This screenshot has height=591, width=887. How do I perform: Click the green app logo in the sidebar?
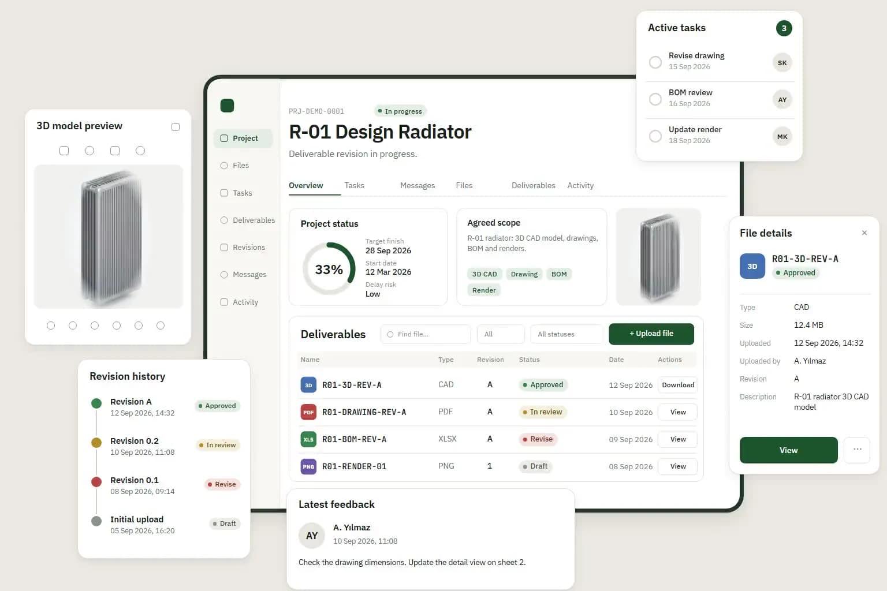click(227, 106)
